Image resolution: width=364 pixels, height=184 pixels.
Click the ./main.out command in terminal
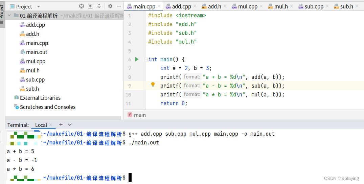click(144, 142)
